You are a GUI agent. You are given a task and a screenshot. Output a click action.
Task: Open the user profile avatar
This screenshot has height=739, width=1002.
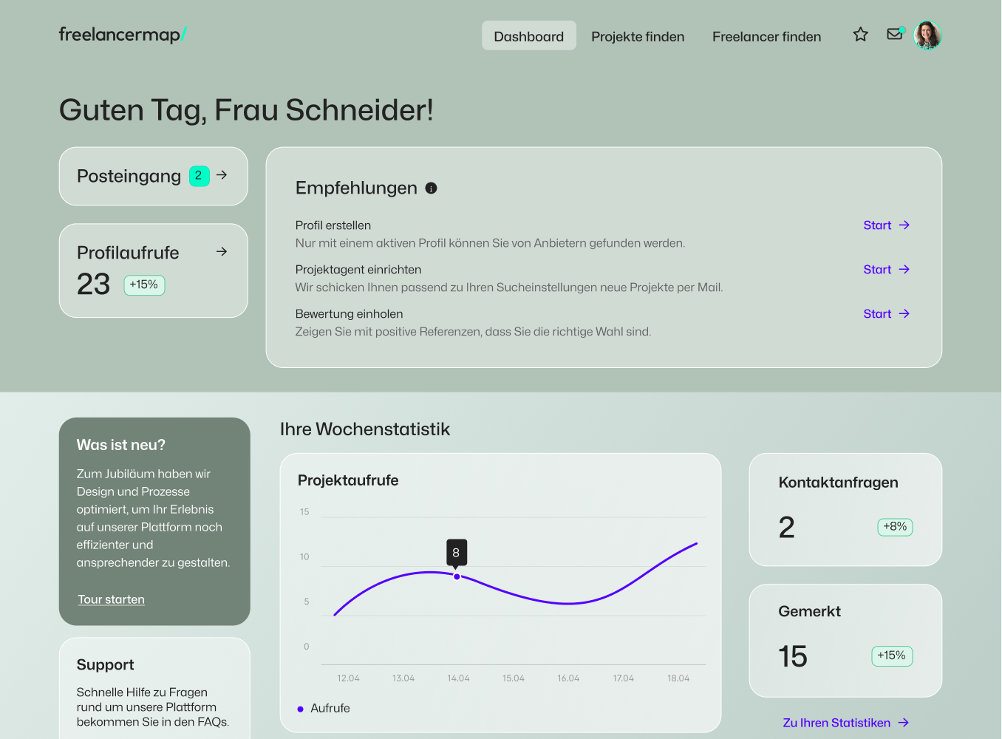coord(927,35)
